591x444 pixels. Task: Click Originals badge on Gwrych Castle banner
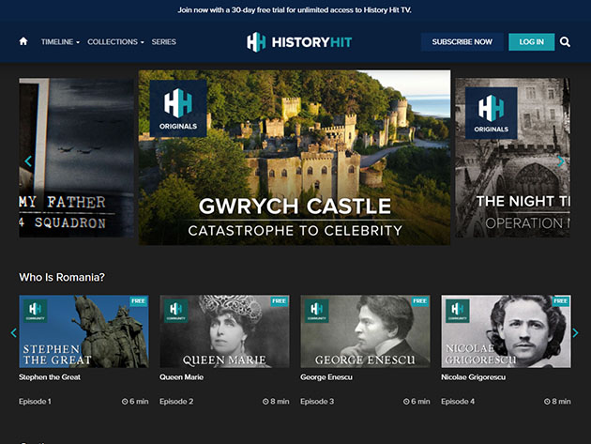tap(178, 108)
